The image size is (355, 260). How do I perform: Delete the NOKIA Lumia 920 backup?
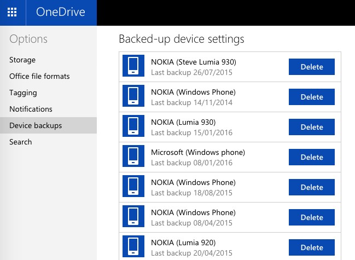312,247
